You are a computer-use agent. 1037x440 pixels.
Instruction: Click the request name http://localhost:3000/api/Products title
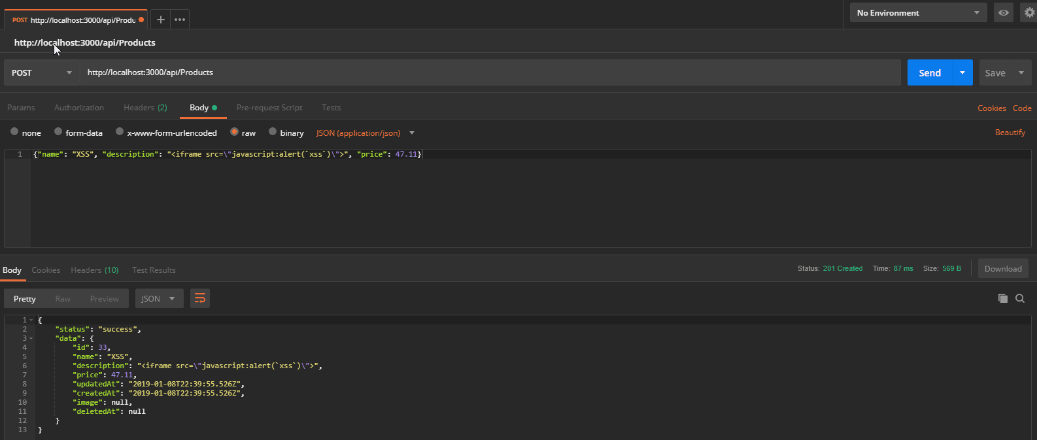[85, 42]
